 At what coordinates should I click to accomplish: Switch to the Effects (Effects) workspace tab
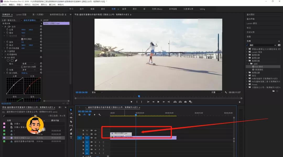tap(157, 9)
